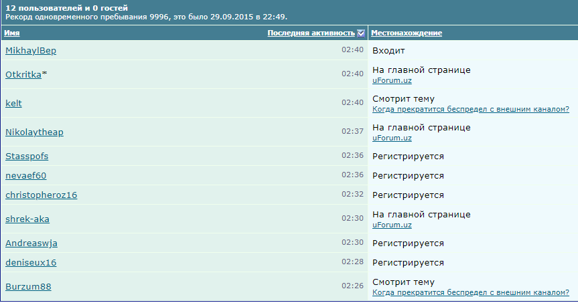Open the topic link kelt is viewing
Screen dimensions: 578x303
click(470, 109)
